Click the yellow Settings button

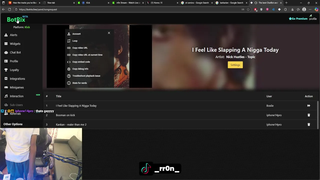click(x=235, y=65)
